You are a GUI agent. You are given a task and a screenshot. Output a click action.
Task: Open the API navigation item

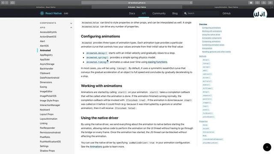(x=144, y=13)
